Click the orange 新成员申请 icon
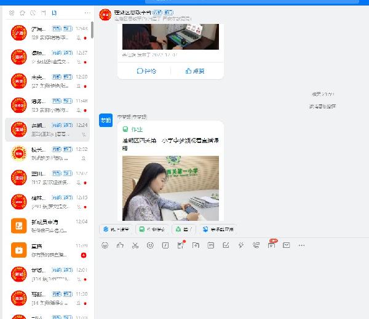The height and width of the screenshot is (319, 369). click(x=19, y=226)
